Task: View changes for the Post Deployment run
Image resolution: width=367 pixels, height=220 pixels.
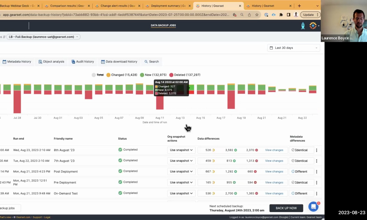Action: coord(274,172)
